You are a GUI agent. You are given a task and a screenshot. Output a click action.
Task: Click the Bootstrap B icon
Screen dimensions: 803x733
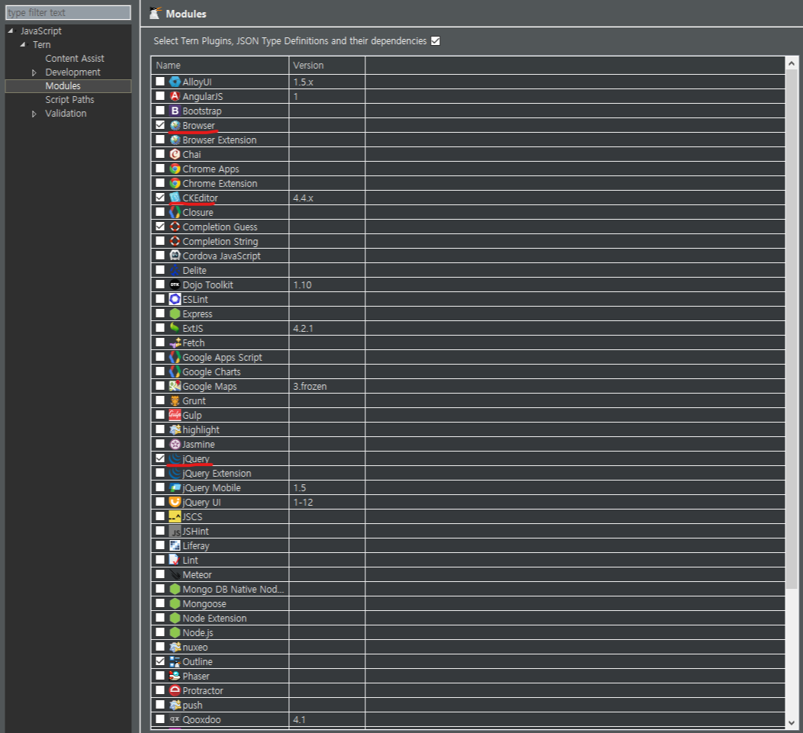[x=175, y=111]
